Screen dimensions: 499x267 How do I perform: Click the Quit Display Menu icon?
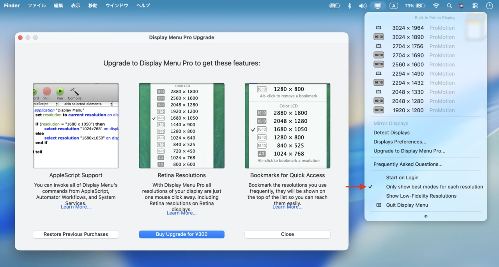[379, 205]
